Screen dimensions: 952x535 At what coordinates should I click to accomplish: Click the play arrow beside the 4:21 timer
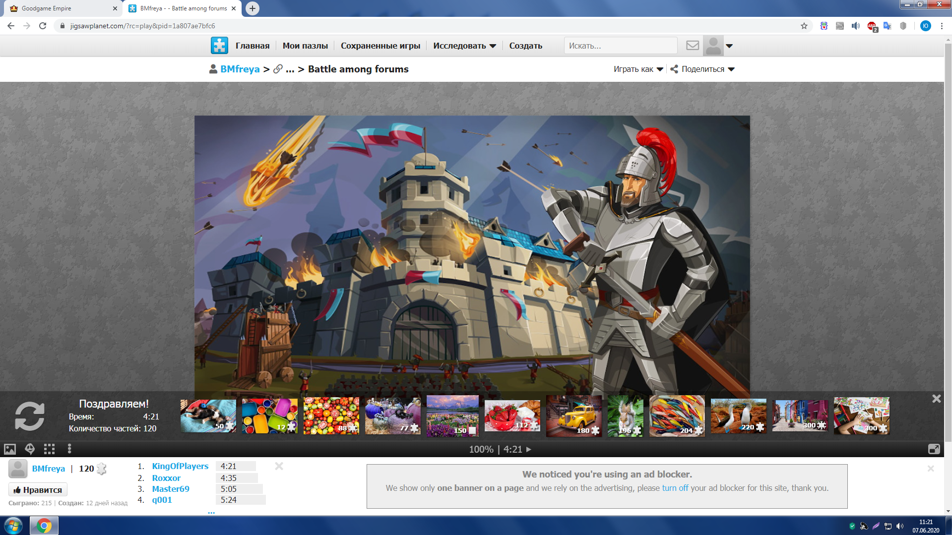pyautogui.click(x=529, y=449)
